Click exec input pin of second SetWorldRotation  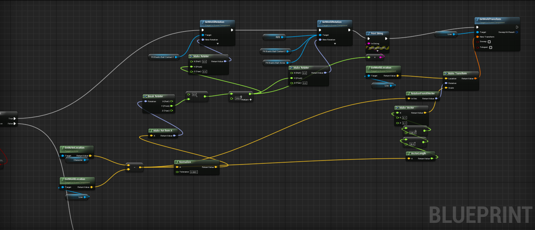point(320,30)
